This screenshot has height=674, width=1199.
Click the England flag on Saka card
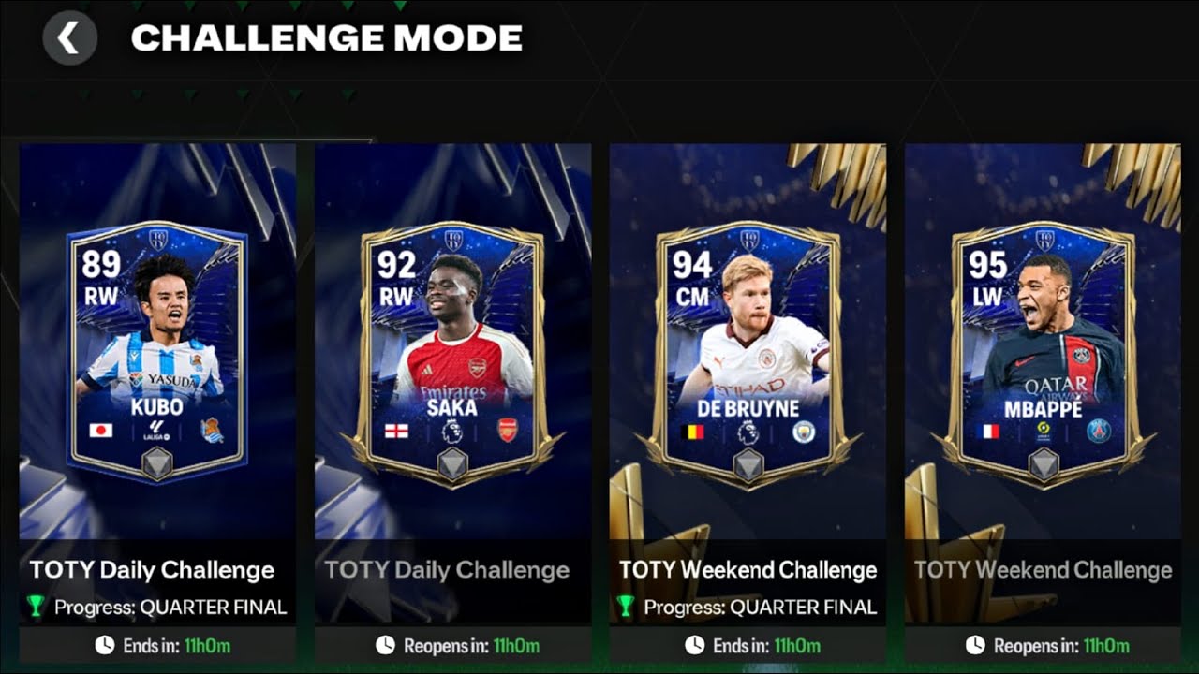(x=395, y=432)
